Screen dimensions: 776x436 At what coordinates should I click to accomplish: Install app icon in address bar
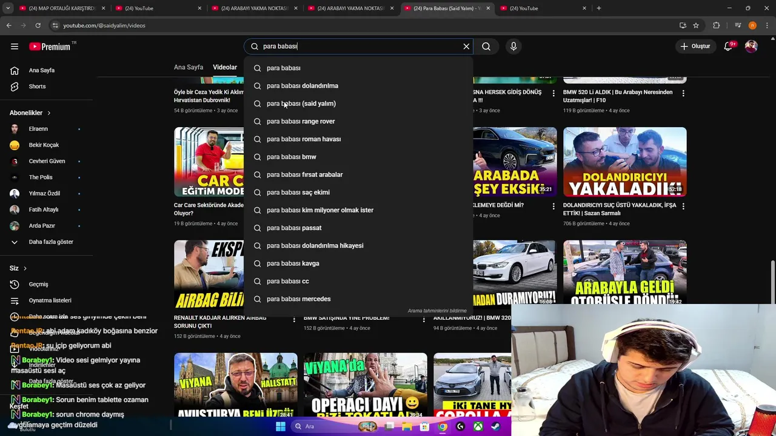683,25
